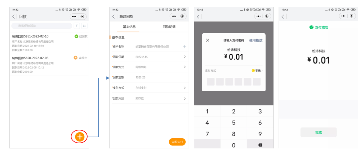Tap the first password digit box

point(211,82)
